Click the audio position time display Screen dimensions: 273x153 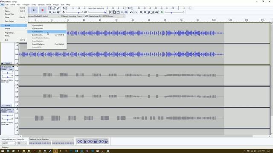click(x=93, y=142)
